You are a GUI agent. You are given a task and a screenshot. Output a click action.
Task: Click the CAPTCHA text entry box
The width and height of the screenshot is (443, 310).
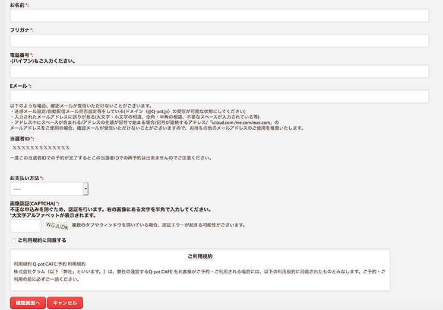(x=25, y=225)
